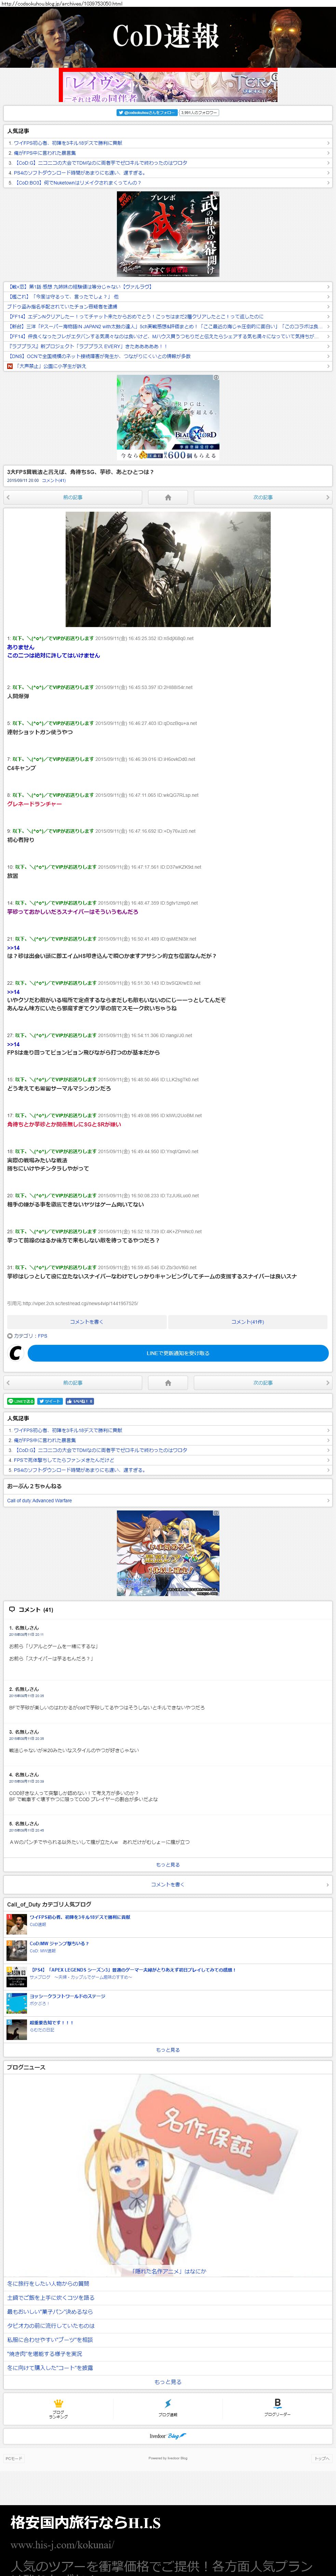Click the ブレレボ game advertisement image

pyautogui.click(x=168, y=234)
